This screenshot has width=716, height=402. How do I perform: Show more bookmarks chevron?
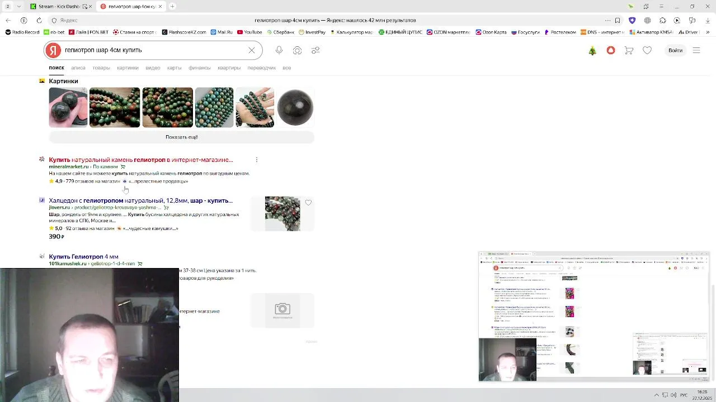[x=707, y=32]
